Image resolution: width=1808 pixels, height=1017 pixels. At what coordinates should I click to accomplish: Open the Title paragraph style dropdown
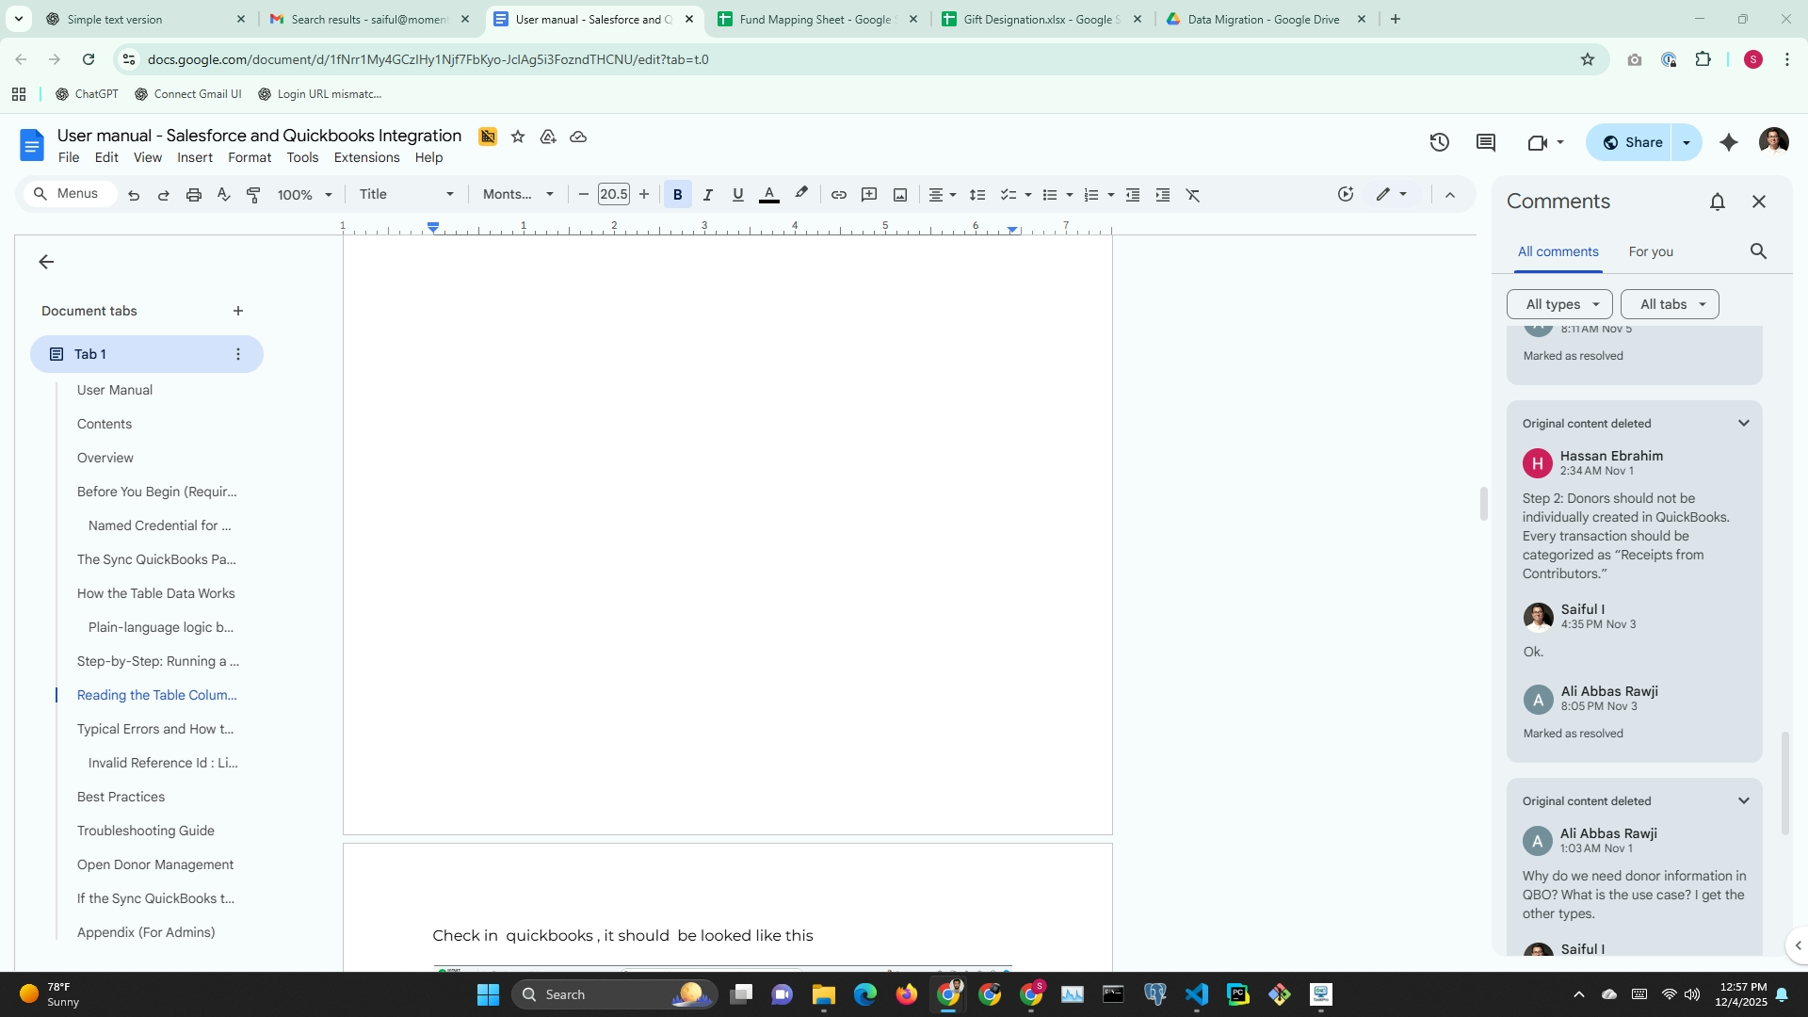click(406, 195)
